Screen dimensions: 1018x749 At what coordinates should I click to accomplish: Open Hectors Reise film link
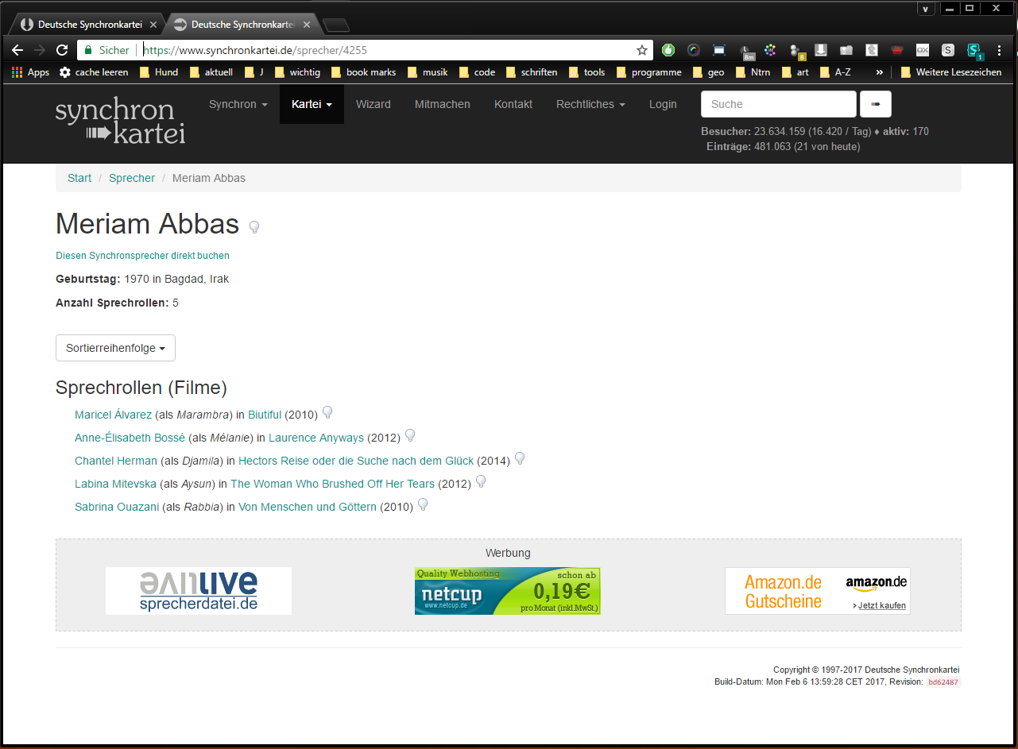356,461
